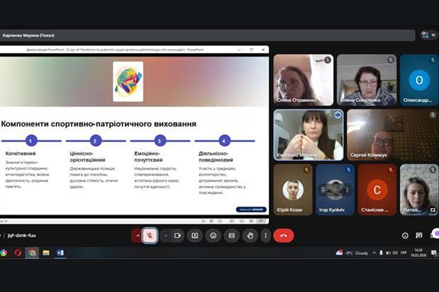Click the Олександр participant avatar tile
This screenshot has height=292, width=439.
tap(419, 80)
